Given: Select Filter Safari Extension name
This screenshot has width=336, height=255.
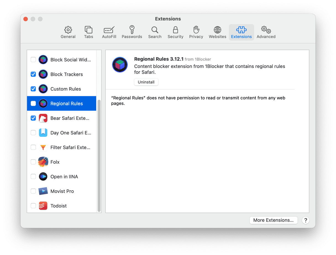Looking at the screenshot, I should pyautogui.click(x=70, y=148).
